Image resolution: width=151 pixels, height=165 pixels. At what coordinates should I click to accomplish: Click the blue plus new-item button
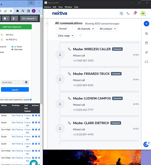146,23
